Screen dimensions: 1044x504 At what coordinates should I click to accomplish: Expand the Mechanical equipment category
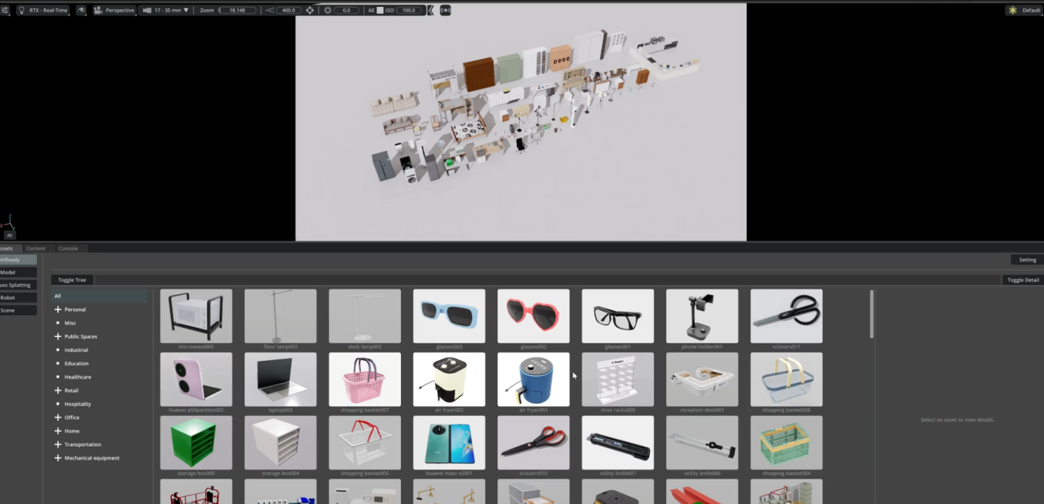[x=57, y=458]
